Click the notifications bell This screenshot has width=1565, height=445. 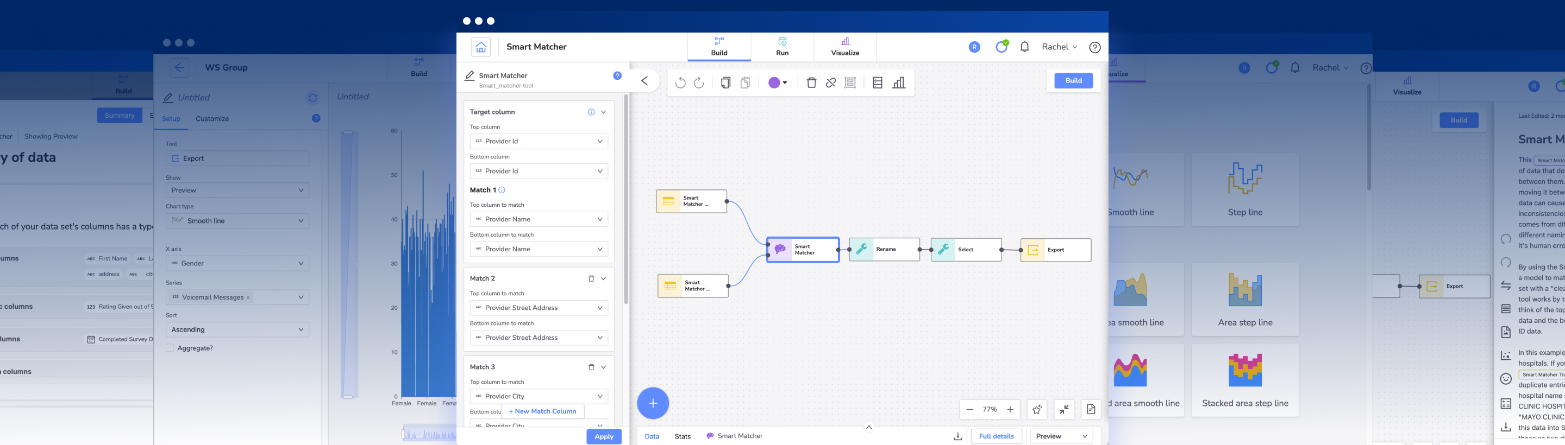1024,47
